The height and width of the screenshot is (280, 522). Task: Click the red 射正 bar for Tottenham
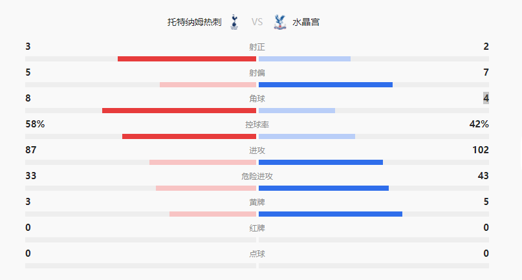tap(187, 59)
